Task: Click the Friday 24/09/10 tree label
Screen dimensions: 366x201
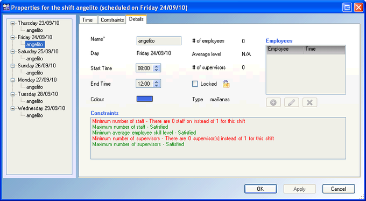Action: point(35,37)
